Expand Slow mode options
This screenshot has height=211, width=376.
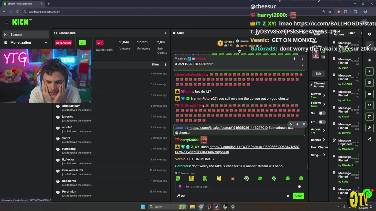(324, 95)
